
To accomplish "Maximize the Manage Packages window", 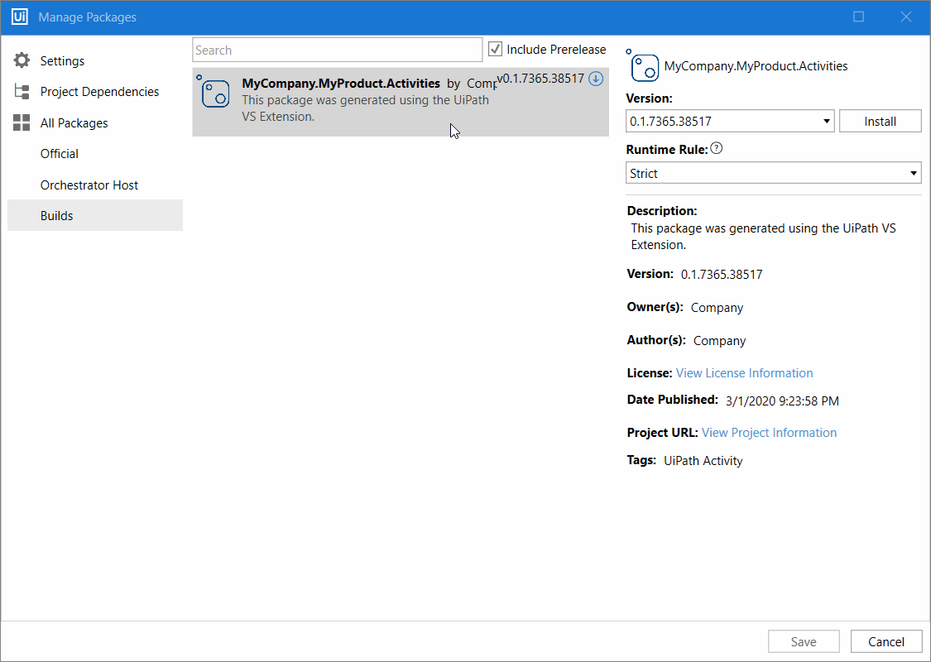I will tap(859, 17).
